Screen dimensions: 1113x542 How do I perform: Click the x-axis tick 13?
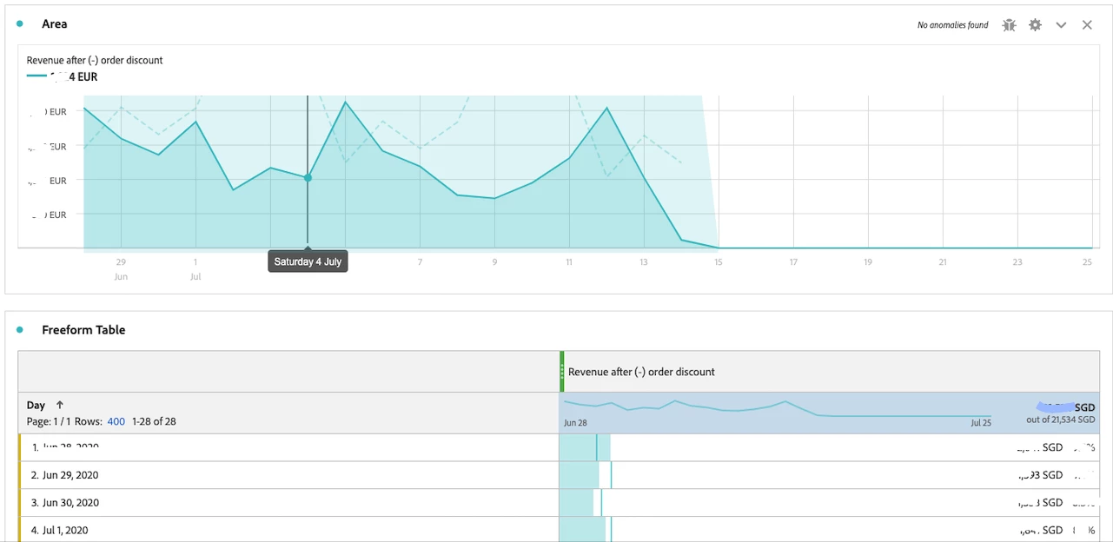pyautogui.click(x=644, y=261)
